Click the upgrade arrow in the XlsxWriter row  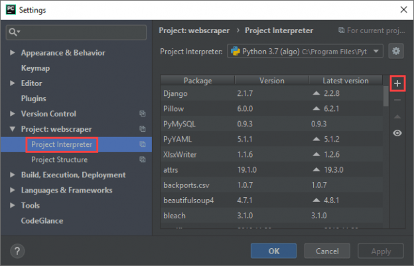(316, 154)
